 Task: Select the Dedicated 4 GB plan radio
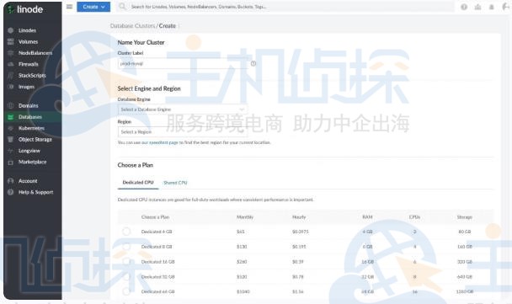126,232
